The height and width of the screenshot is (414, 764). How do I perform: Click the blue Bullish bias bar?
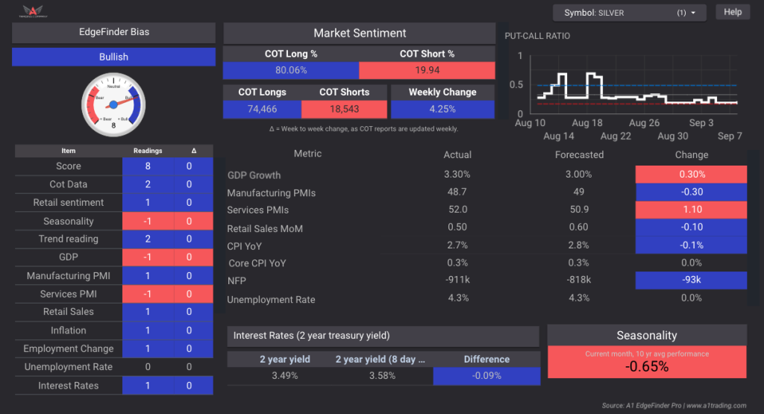113,57
